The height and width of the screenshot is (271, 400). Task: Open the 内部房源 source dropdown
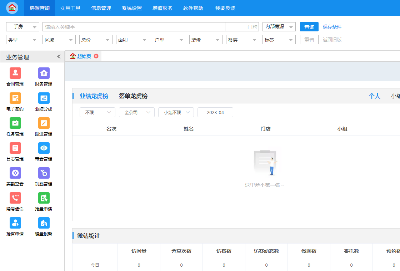click(x=279, y=27)
